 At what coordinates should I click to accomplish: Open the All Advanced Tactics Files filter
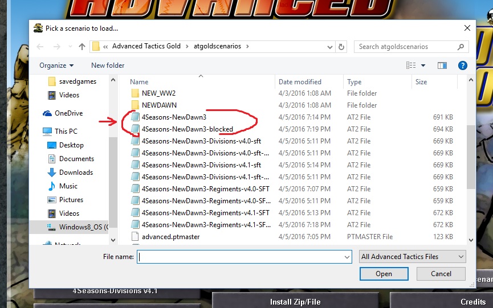click(413, 257)
